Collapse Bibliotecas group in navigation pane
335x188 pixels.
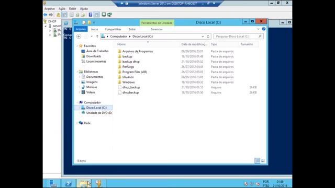(77, 72)
